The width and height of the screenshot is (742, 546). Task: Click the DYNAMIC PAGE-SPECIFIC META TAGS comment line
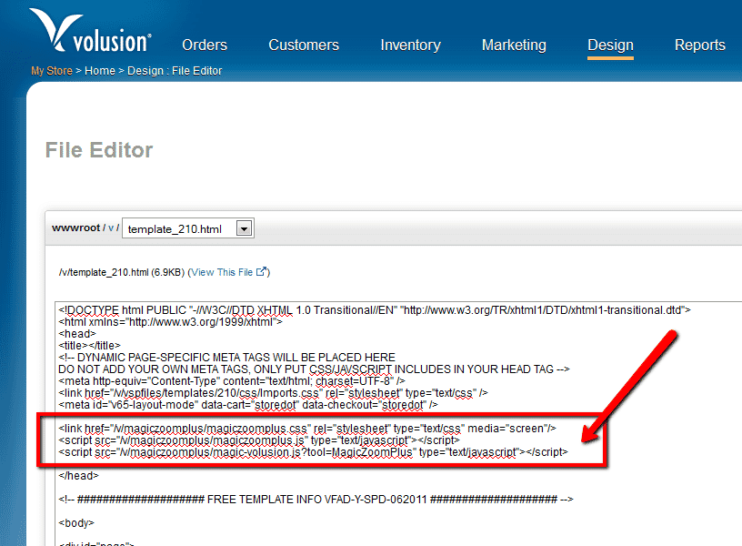pyautogui.click(x=226, y=358)
